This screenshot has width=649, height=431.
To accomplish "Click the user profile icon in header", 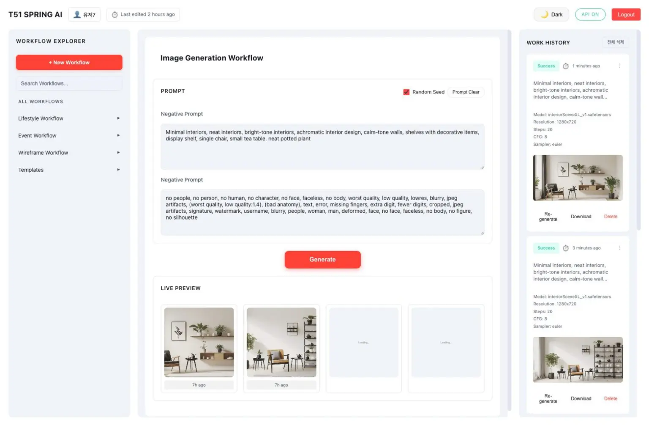I will click(77, 14).
